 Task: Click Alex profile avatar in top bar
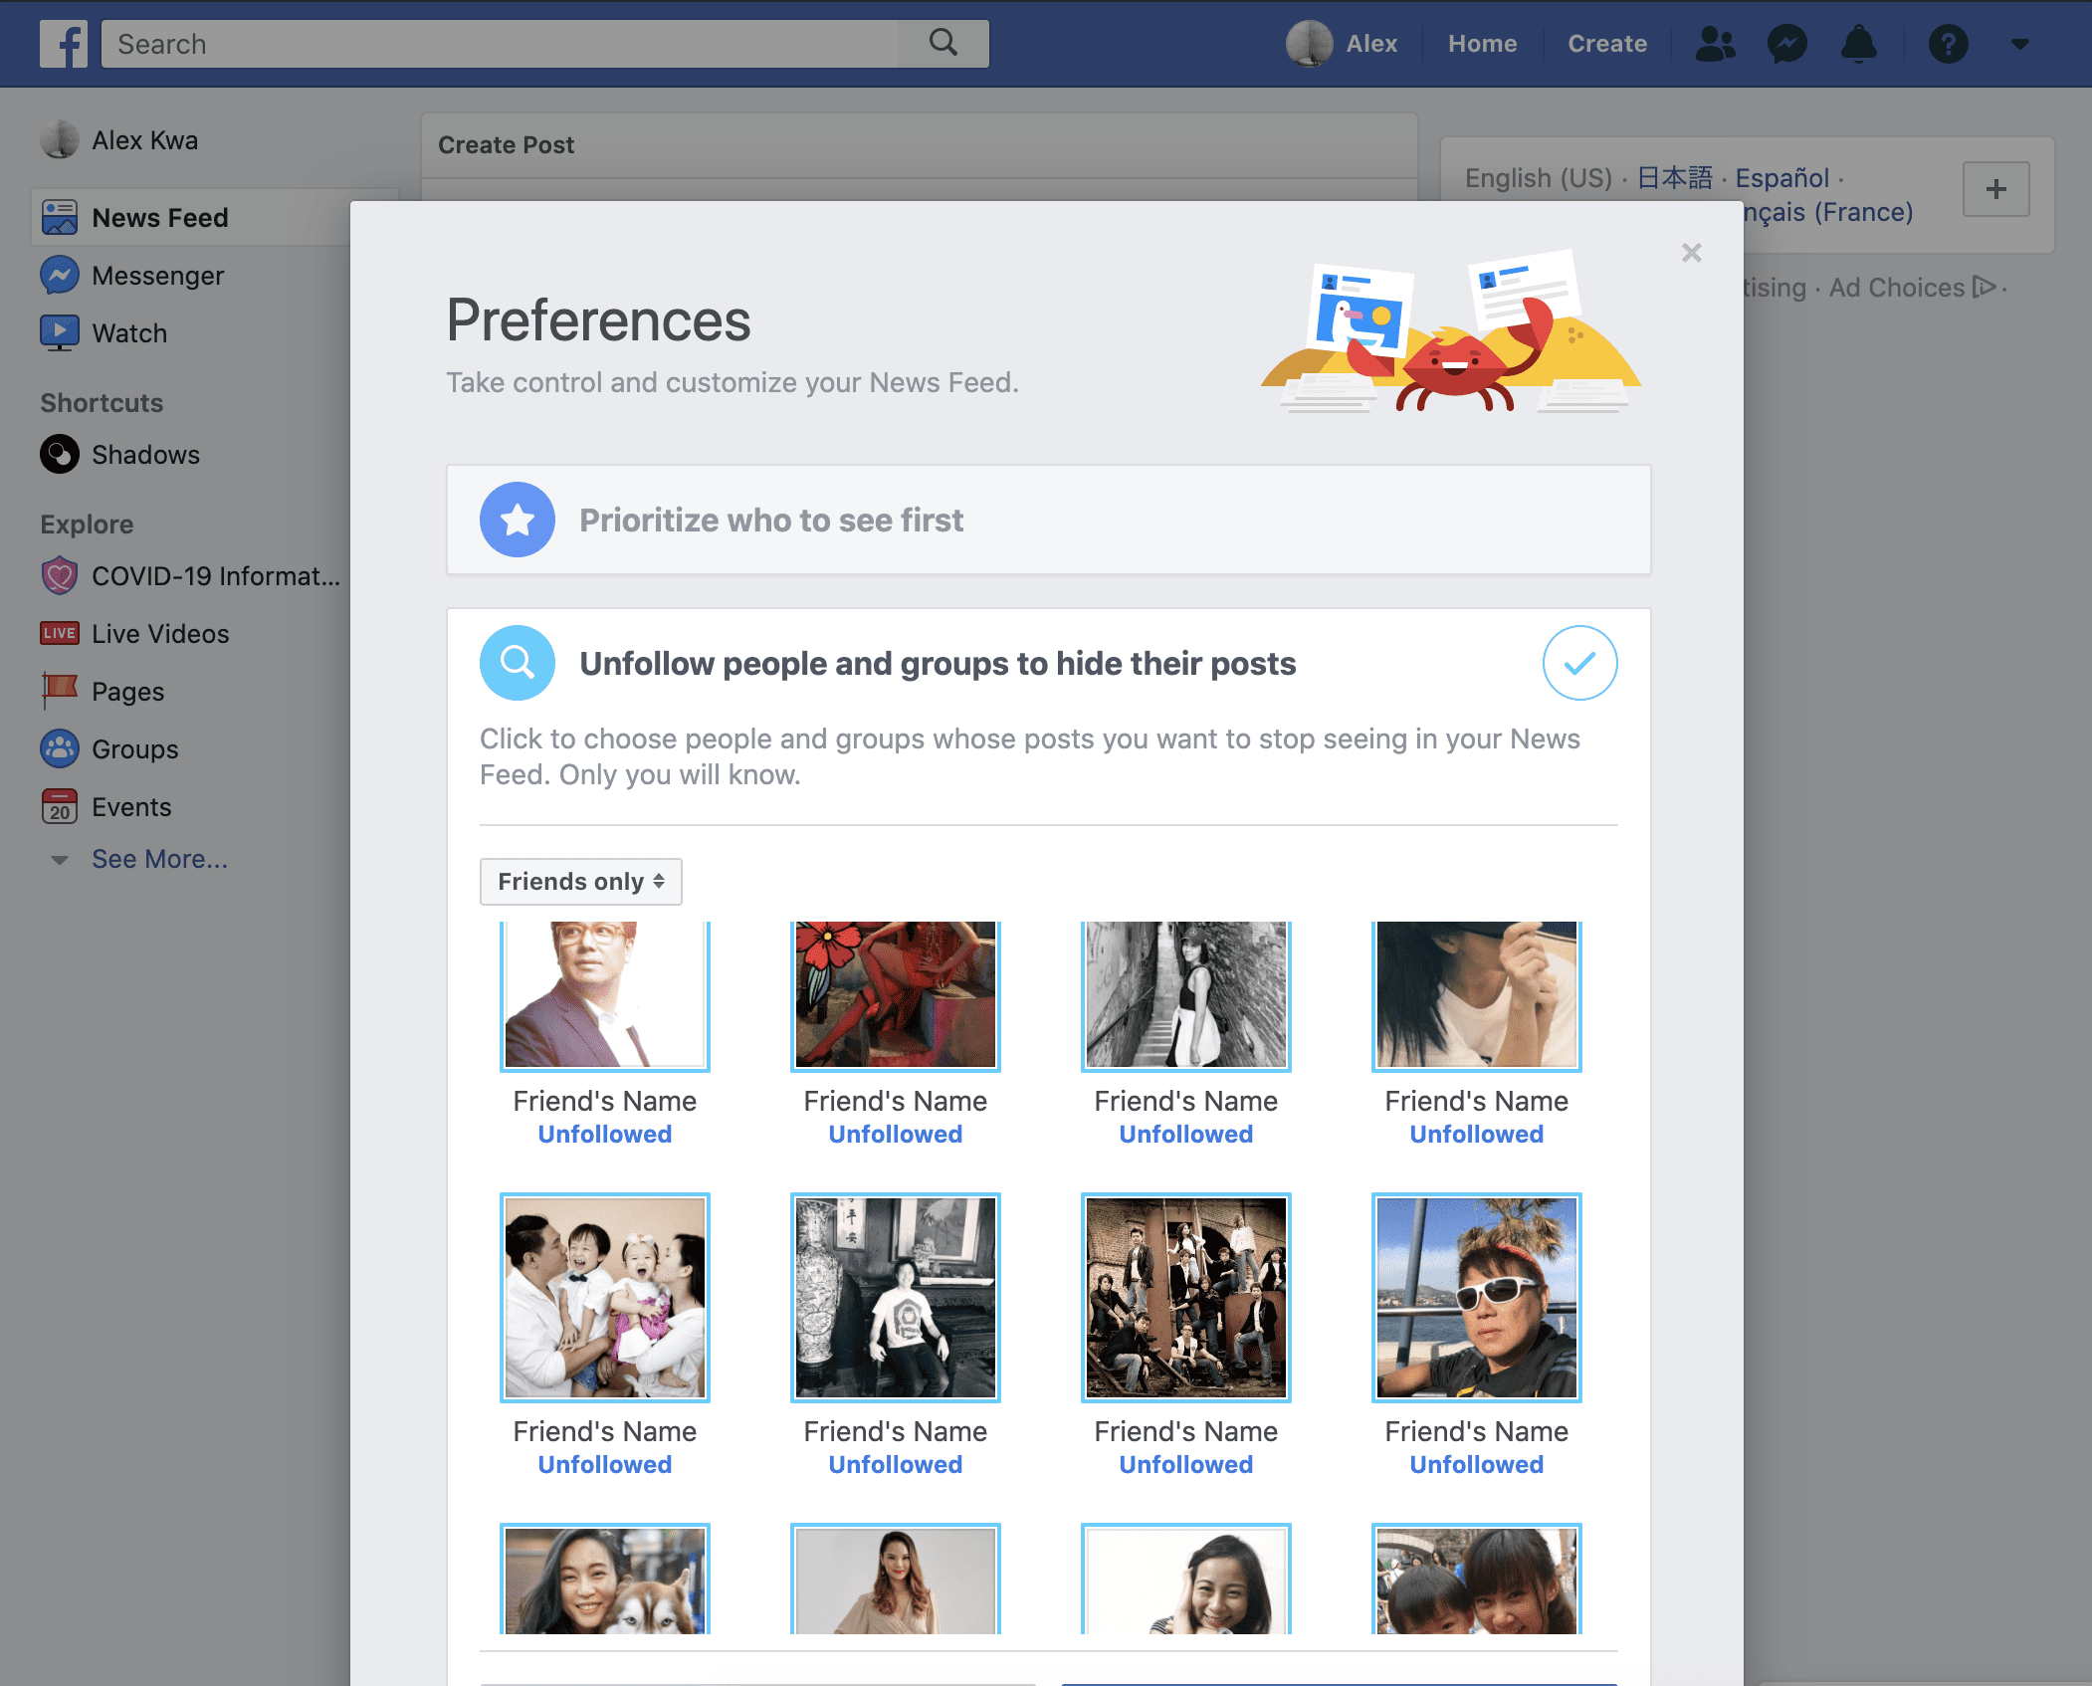click(1309, 44)
